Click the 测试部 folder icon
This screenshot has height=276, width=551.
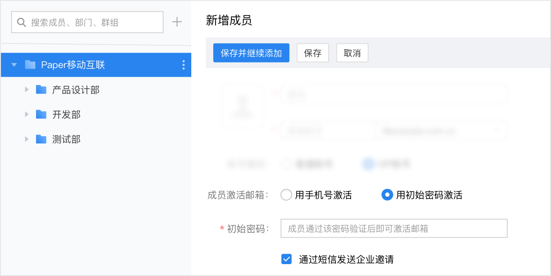(x=40, y=139)
